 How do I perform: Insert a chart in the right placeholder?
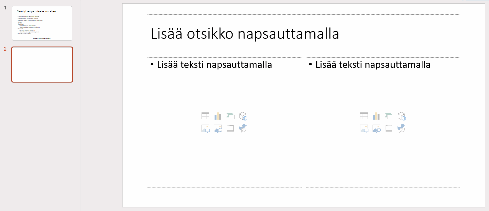pos(376,116)
